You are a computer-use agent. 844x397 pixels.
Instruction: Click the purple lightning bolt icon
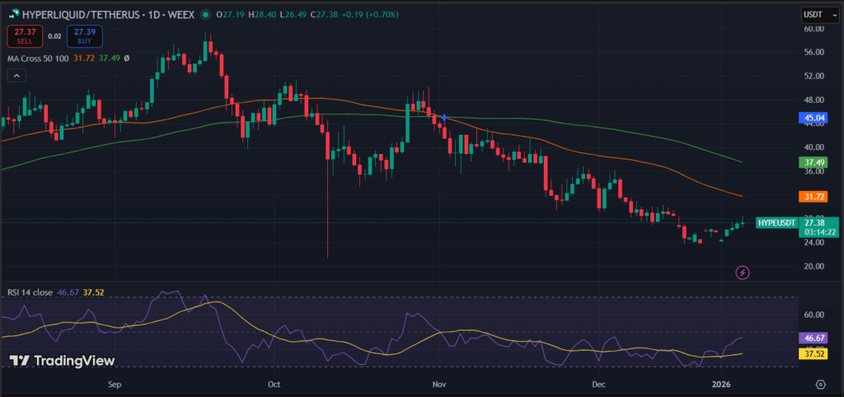[x=743, y=272]
